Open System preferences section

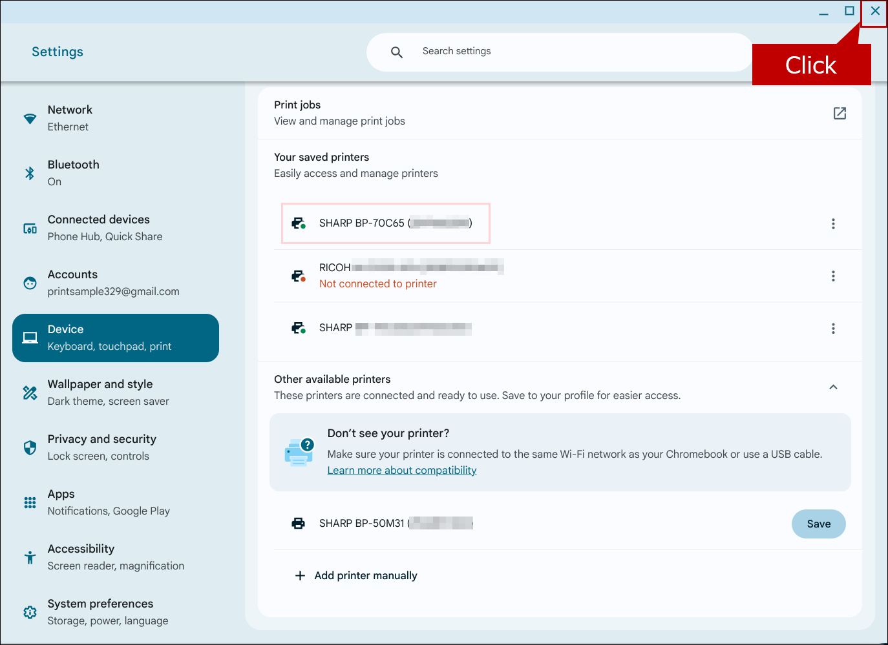(x=116, y=612)
